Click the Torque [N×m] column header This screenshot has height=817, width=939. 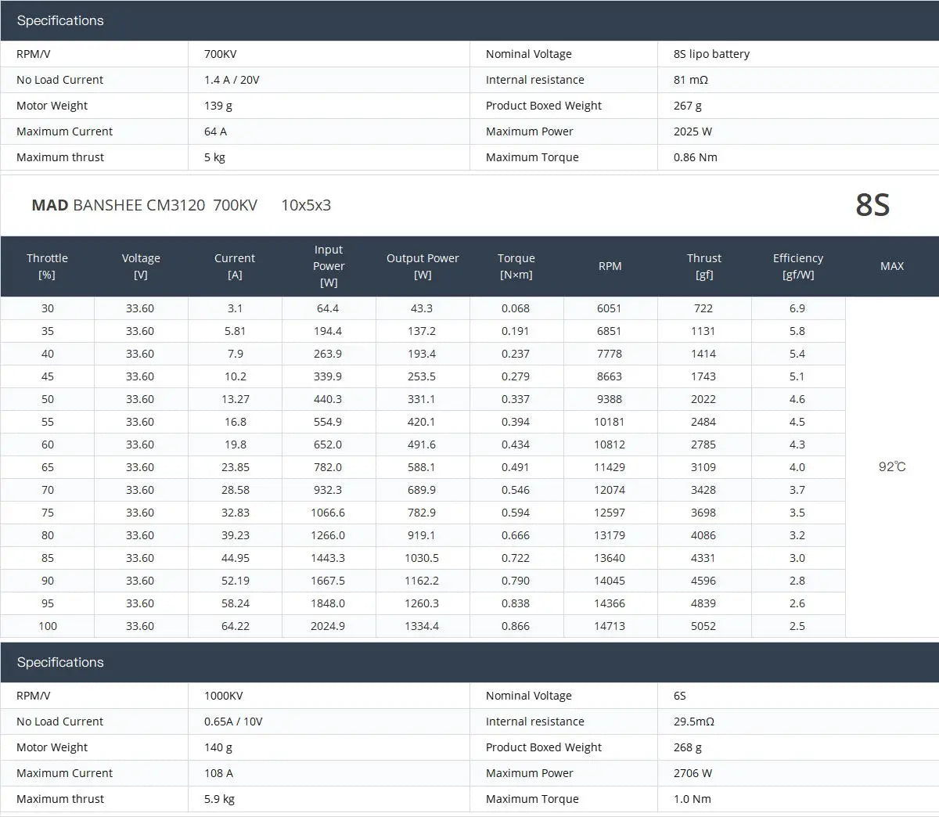[x=516, y=266]
